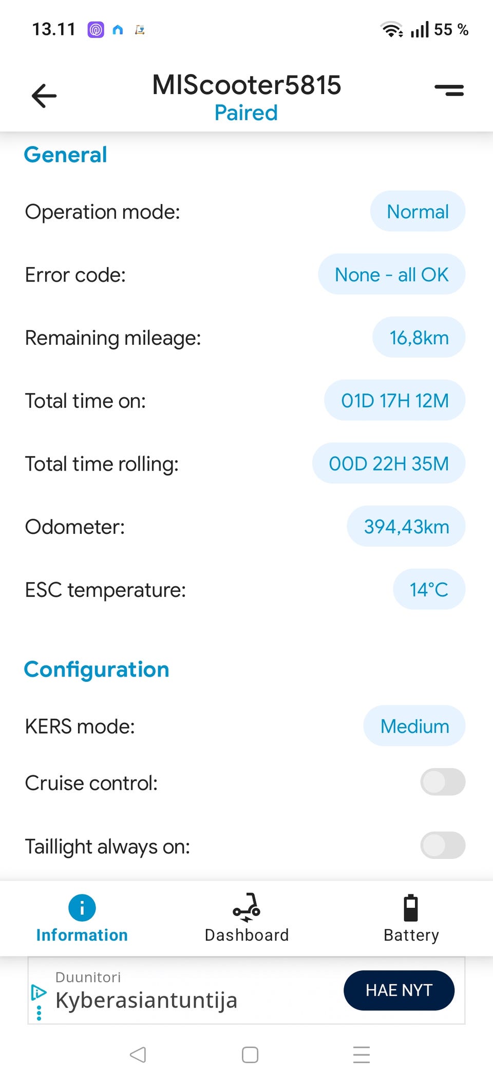Toggle Taillight always on switch

tap(443, 846)
